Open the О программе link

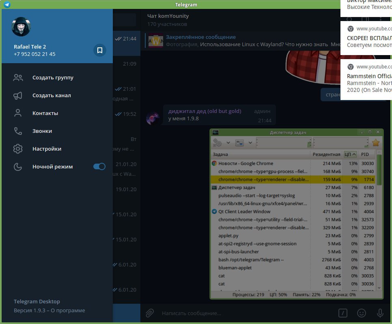coord(68,311)
